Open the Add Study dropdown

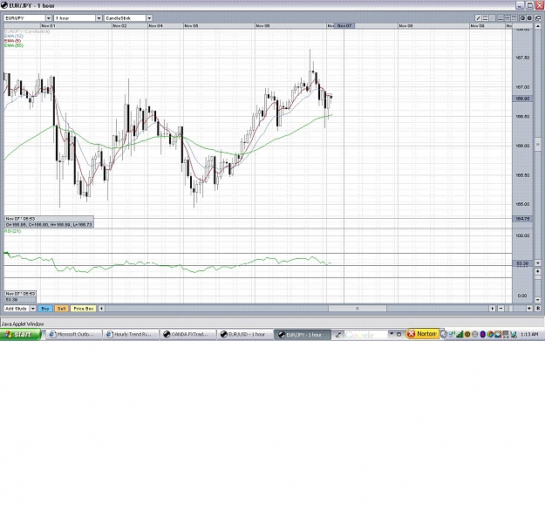coord(20,309)
